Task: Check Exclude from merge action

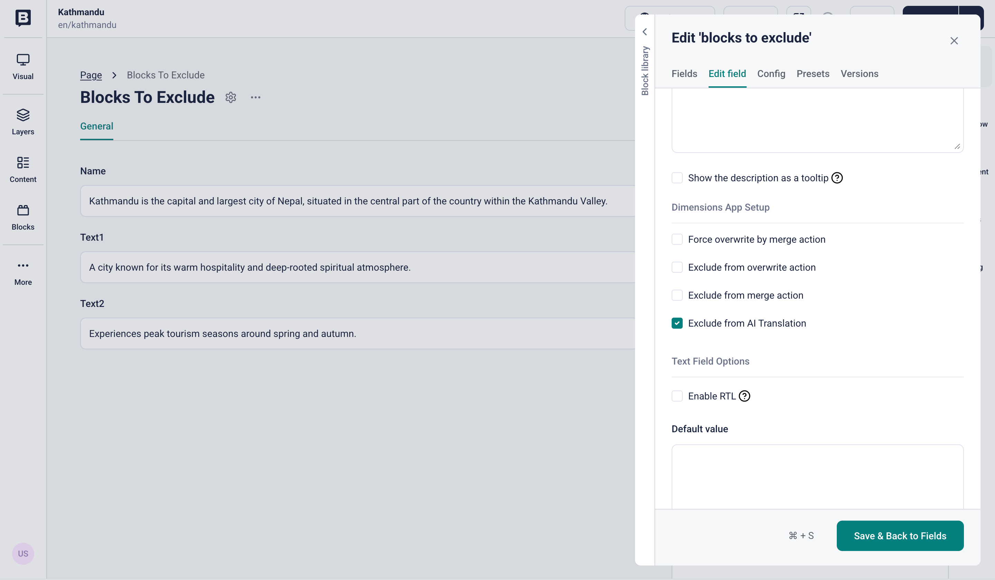Action: click(x=677, y=295)
